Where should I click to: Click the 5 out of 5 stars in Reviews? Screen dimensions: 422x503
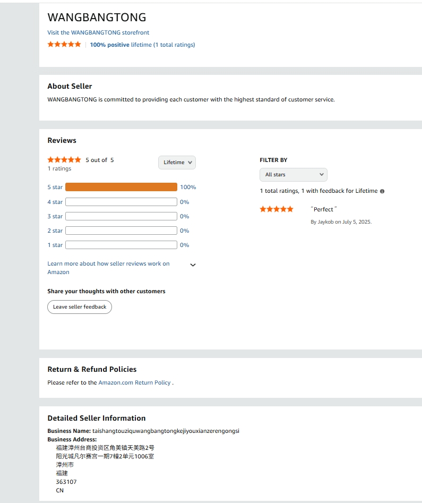coord(64,160)
